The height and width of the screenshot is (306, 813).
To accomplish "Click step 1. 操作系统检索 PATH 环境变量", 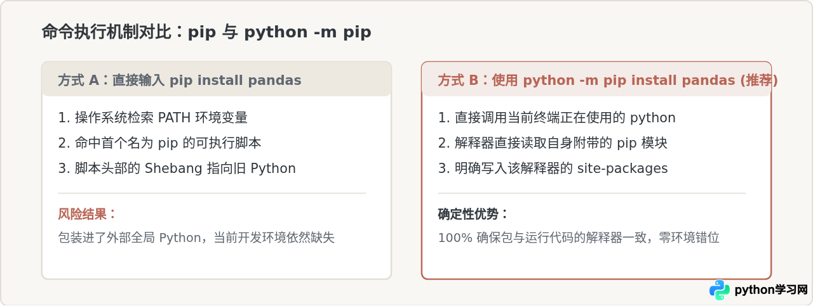I will pyautogui.click(x=152, y=118).
